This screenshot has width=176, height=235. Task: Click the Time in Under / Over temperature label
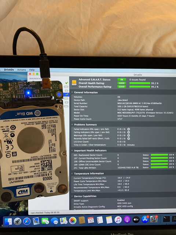90,145
